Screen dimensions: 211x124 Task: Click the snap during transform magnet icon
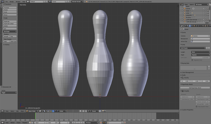[x=86, y=111]
